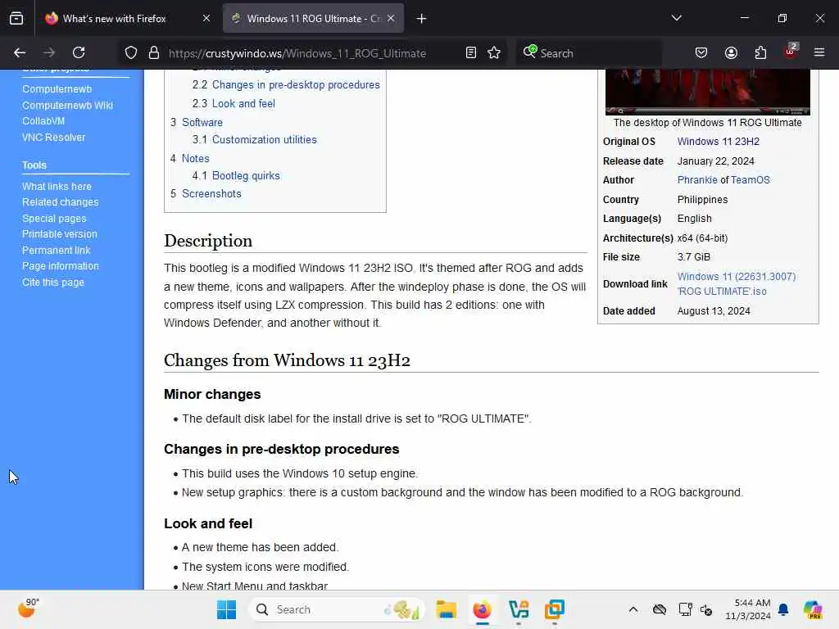839x629 pixels.
Task: Close the What's new with Firefox tab
Action: pyautogui.click(x=206, y=18)
